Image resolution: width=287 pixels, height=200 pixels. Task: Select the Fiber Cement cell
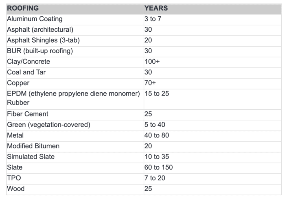(x=28, y=114)
